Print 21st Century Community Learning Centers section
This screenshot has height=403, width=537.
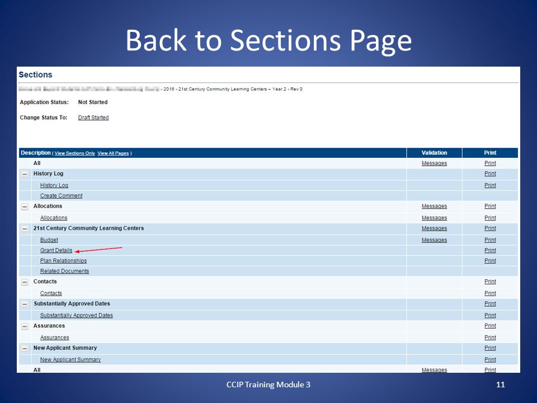[x=490, y=228]
